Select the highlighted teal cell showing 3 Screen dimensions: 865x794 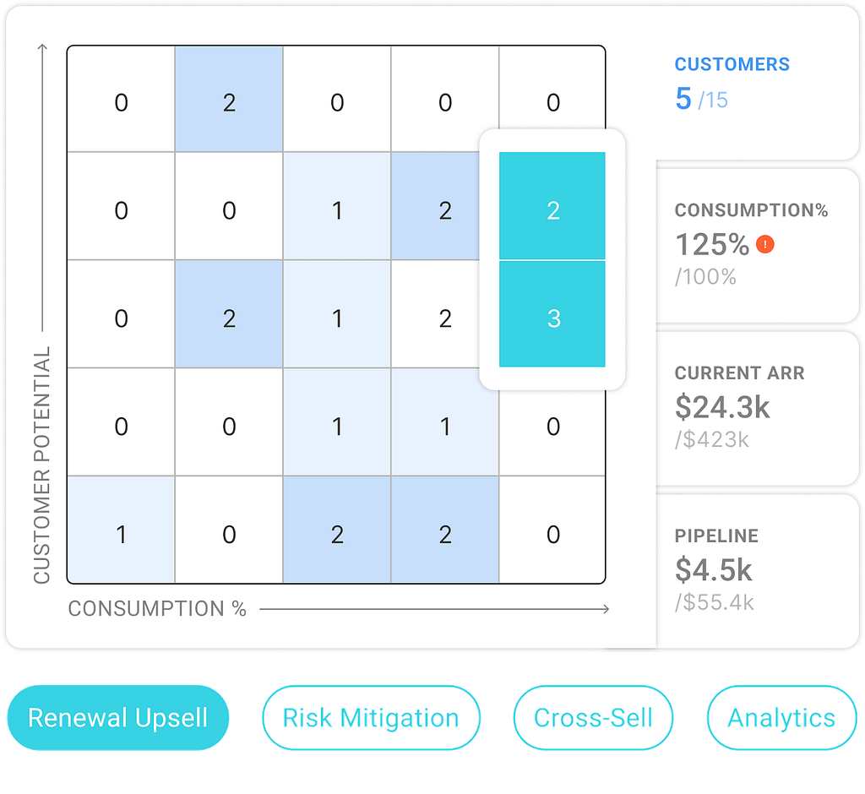coord(552,314)
